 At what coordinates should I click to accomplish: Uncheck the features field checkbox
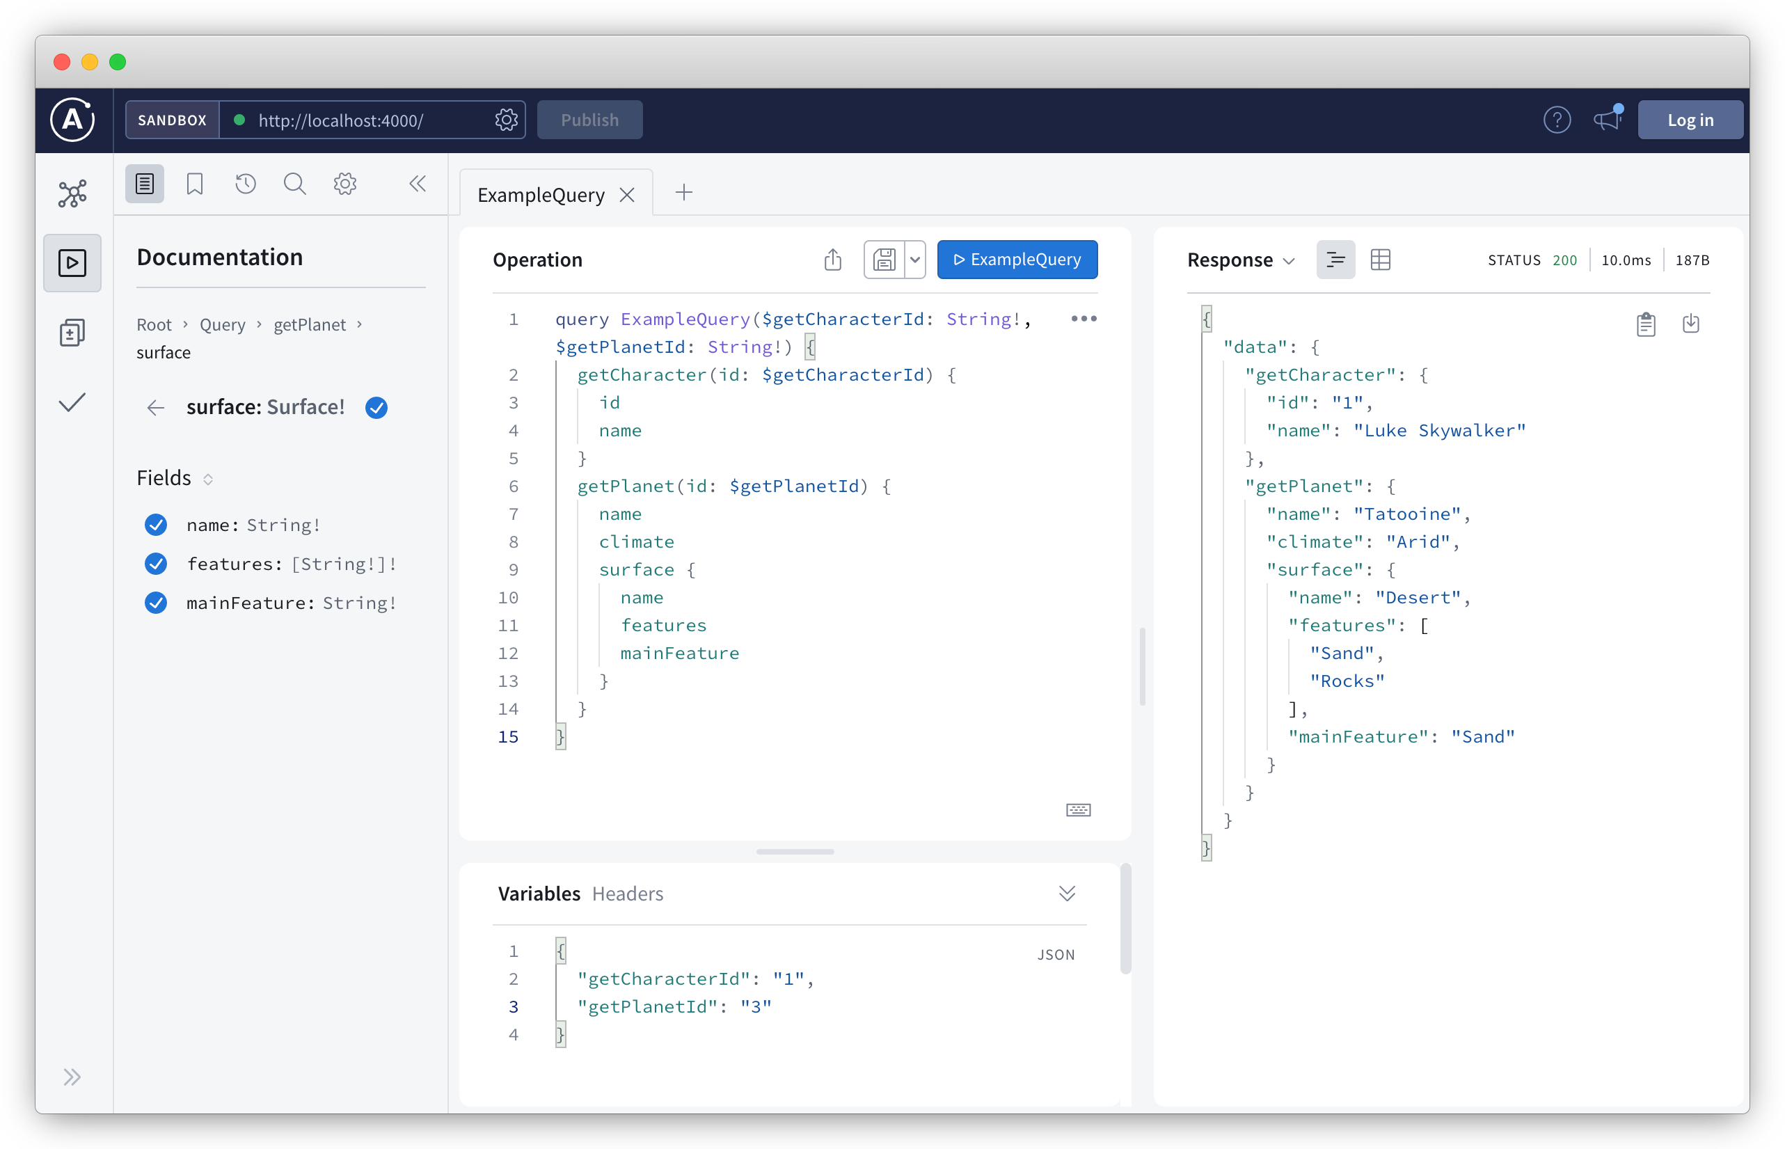[x=156, y=564]
